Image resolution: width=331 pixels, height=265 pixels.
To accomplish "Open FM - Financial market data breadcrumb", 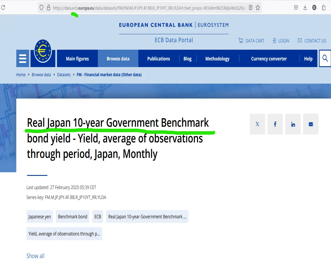I will pos(109,75).
